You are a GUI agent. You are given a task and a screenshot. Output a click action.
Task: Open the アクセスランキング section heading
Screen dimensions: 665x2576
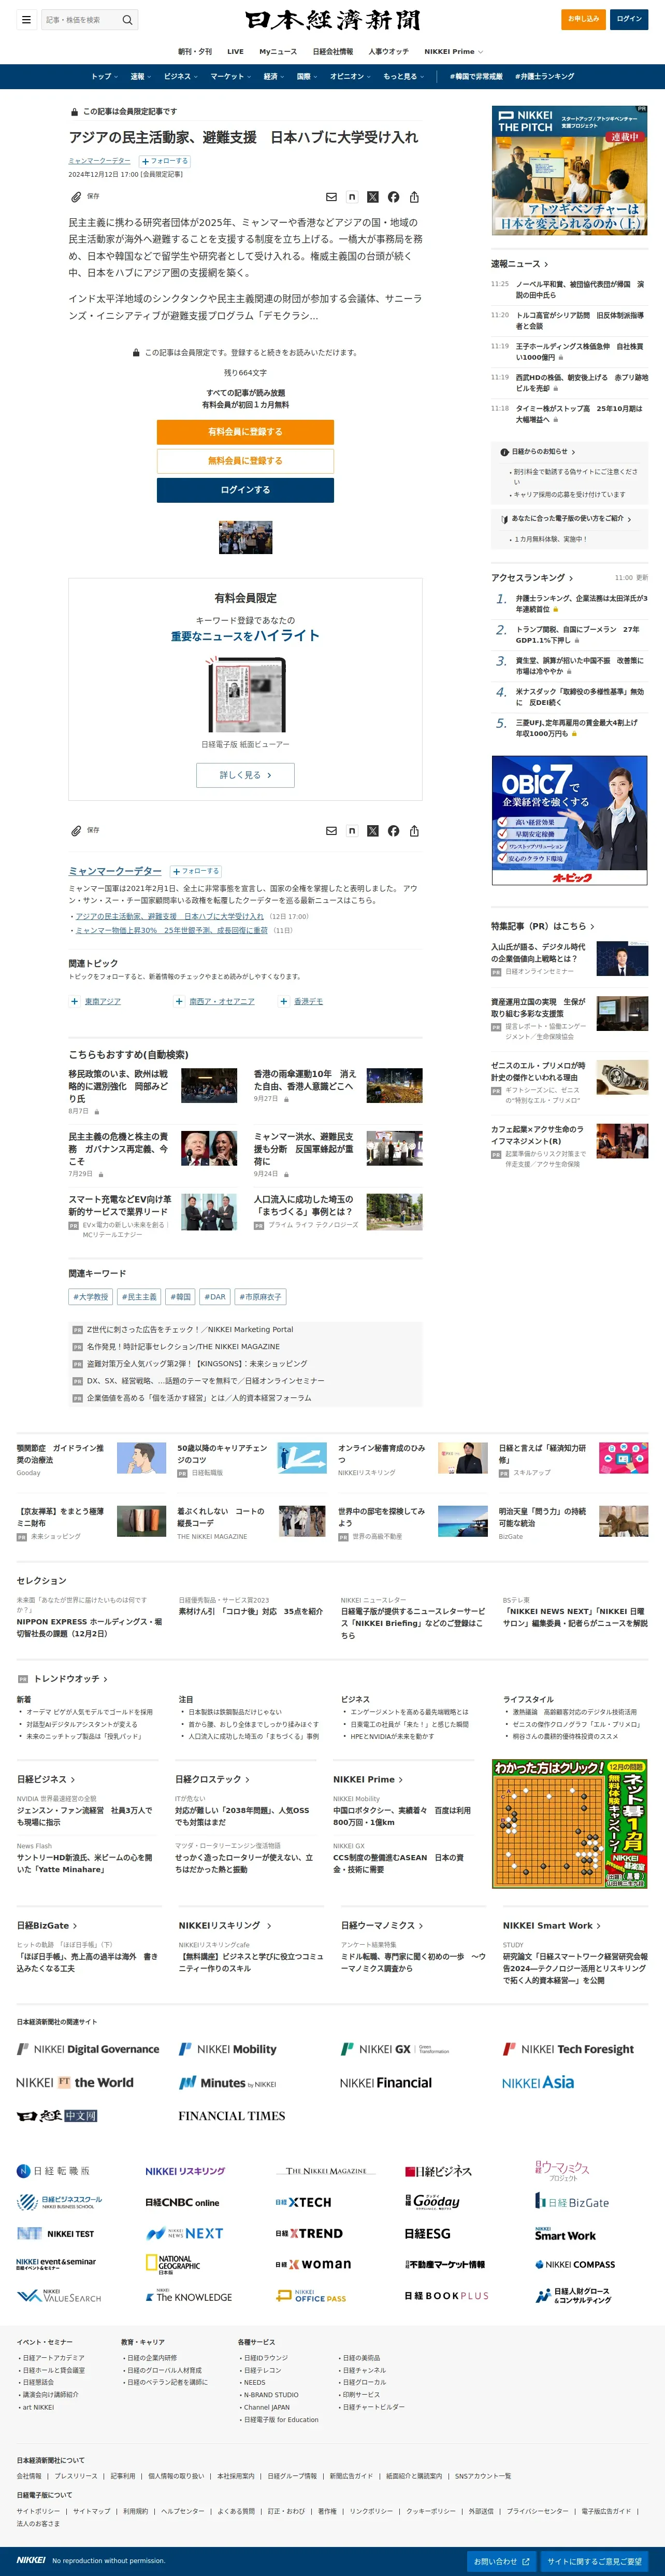pyautogui.click(x=532, y=578)
